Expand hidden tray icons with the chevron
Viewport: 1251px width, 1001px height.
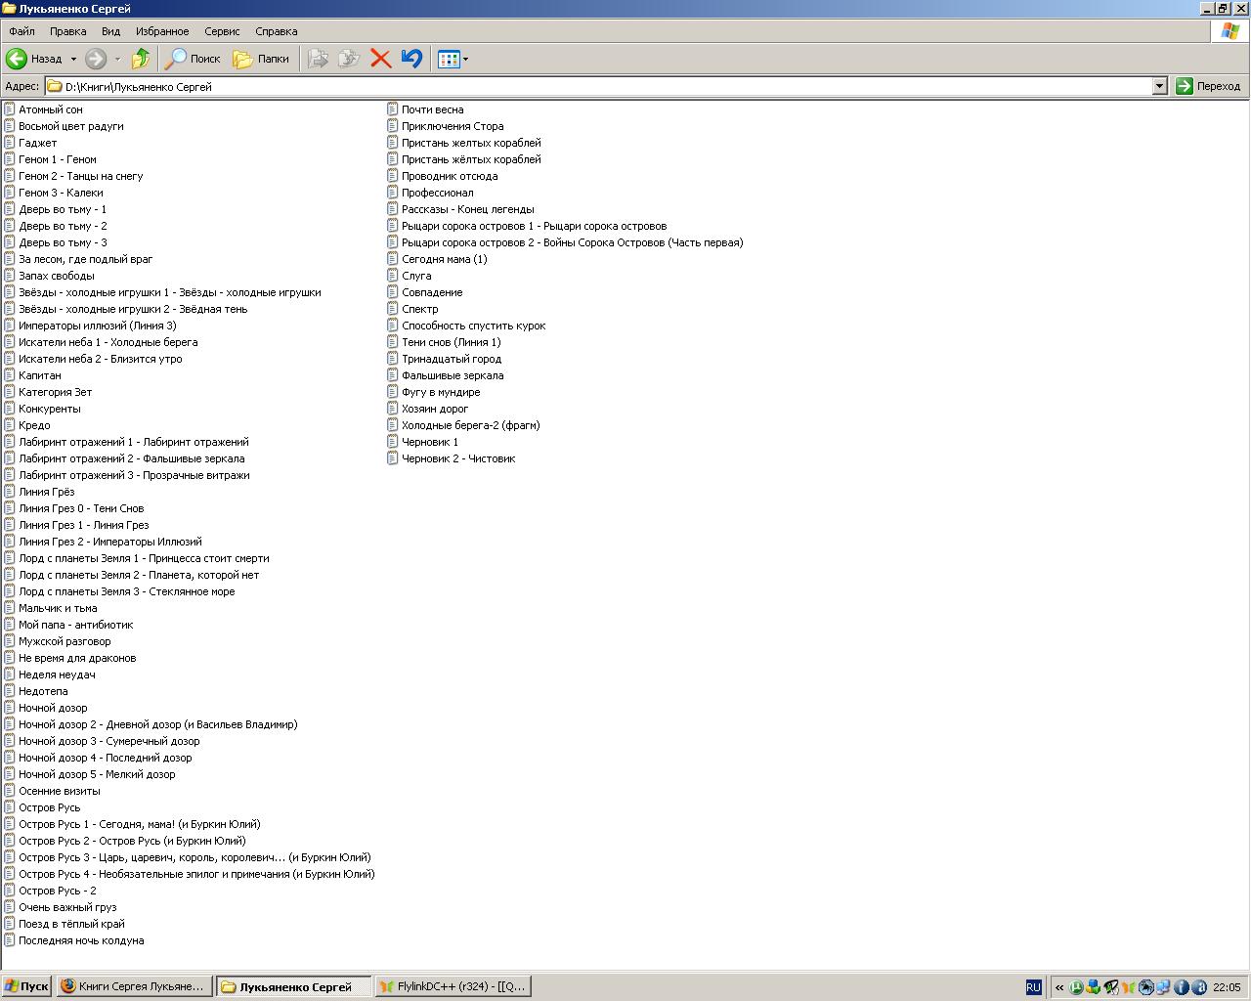pos(1058,987)
